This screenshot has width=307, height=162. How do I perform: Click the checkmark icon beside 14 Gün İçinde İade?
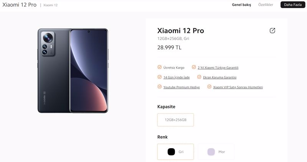point(160,77)
